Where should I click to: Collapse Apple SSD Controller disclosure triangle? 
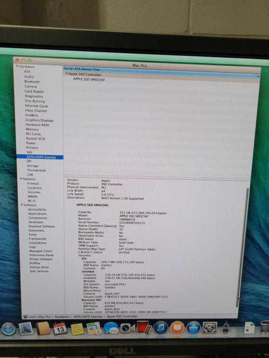tap(67, 74)
